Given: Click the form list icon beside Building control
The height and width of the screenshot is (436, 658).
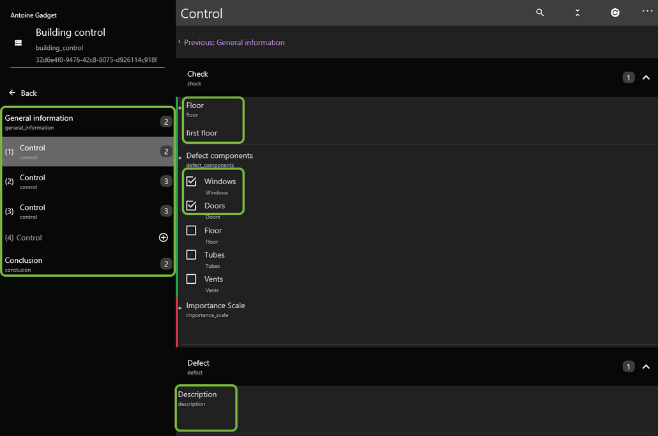Looking at the screenshot, I should tap(18, 43).
